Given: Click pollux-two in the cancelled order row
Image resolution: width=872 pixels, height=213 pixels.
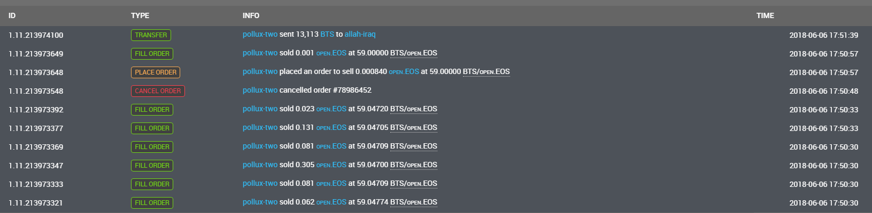Looking at the screenshot, I should 260,90.
